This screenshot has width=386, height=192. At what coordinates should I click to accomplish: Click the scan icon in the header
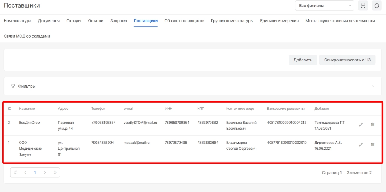(363, 6)
